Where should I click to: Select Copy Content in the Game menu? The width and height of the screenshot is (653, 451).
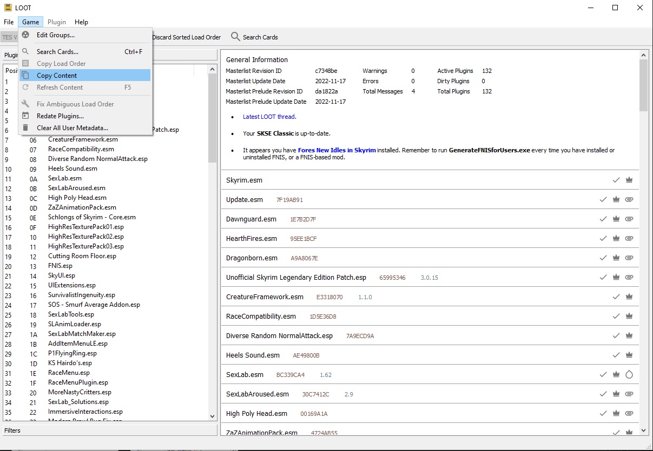pos(85,76)
